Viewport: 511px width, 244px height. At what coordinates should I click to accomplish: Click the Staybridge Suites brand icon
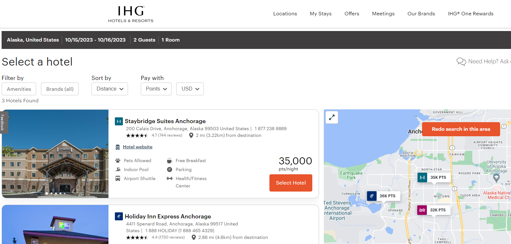(119, 121)
